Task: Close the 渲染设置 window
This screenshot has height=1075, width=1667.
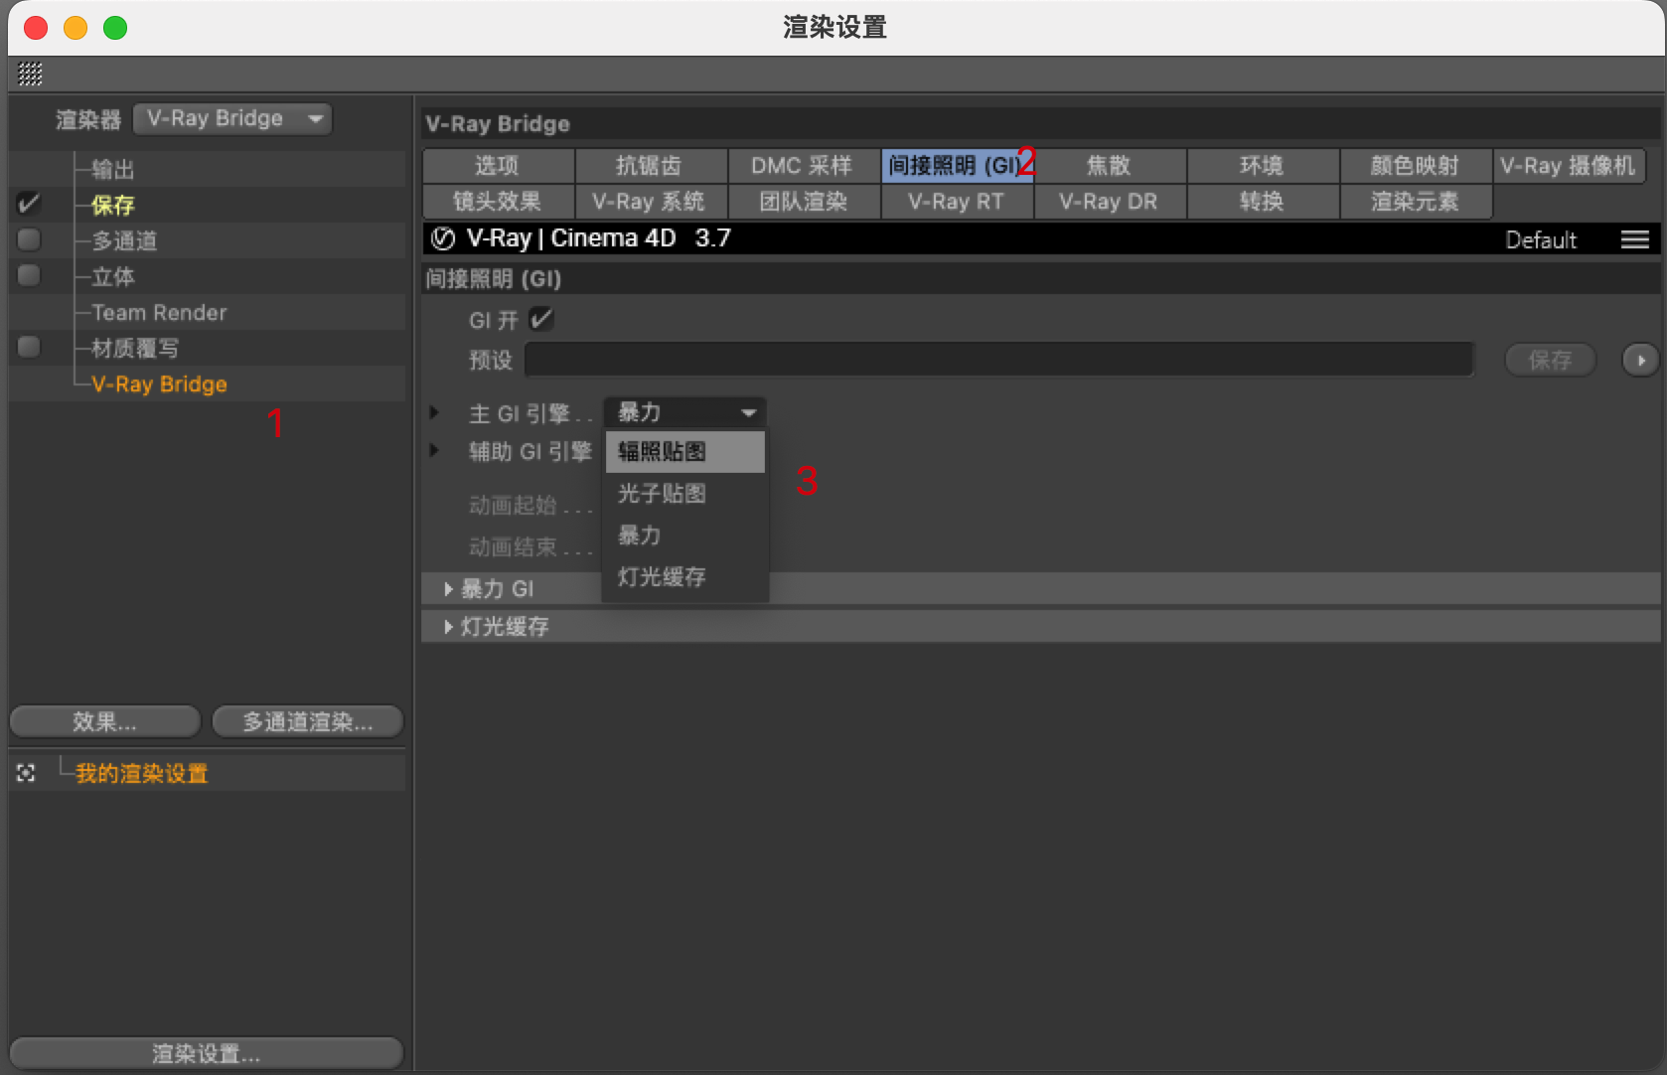Action: [36, 28]
